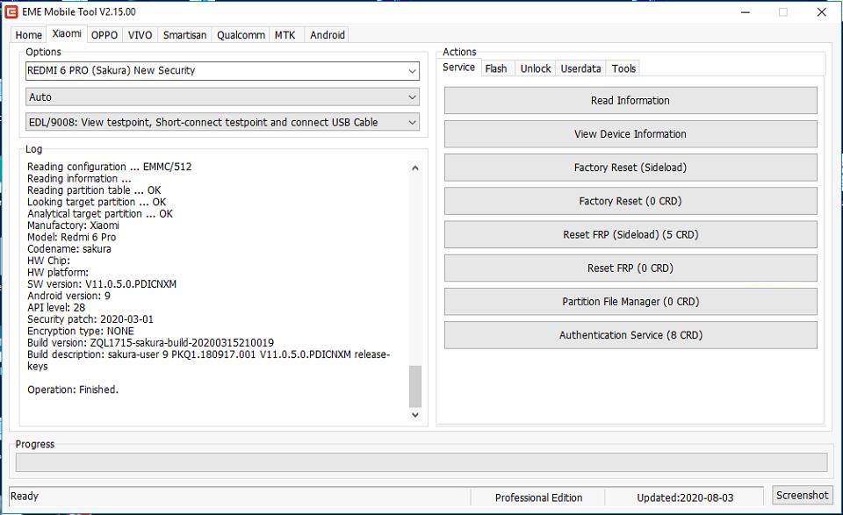Screen dimensions: 843x515
Task: Switch to the Smartisan tab
Action: (184, 35)
